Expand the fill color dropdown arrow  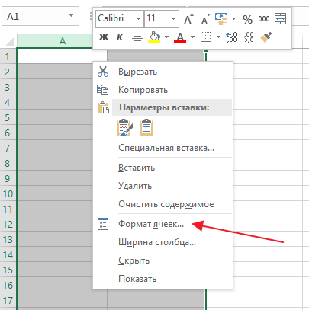coord(166,37)
